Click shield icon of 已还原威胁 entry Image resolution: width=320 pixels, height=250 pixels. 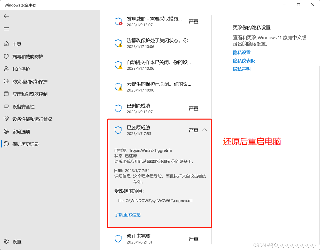click(x=118, y=130)
